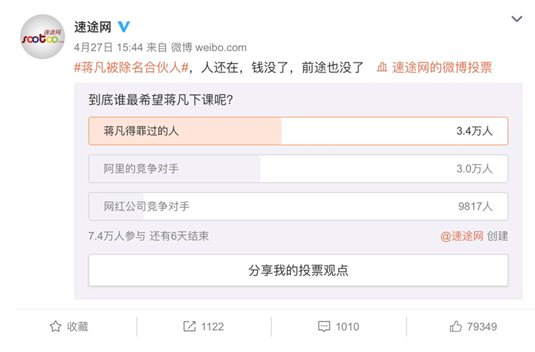Image resolution: width=535 pixels, height=352 pixels.
Task: Select poll option 网红公司竞争对手
Action: click(298, 207)
